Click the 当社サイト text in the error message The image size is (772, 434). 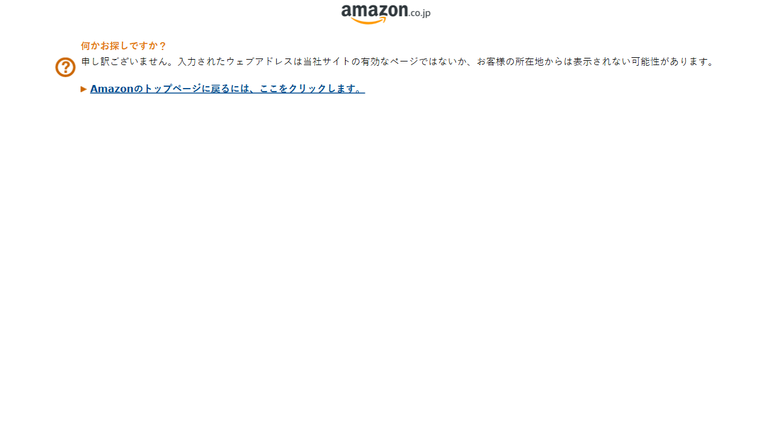coord(327,61)
